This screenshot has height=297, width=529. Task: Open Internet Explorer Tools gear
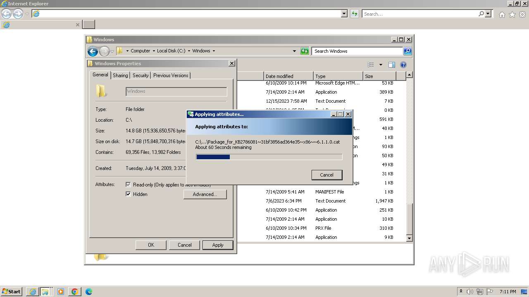pos(522,14)
